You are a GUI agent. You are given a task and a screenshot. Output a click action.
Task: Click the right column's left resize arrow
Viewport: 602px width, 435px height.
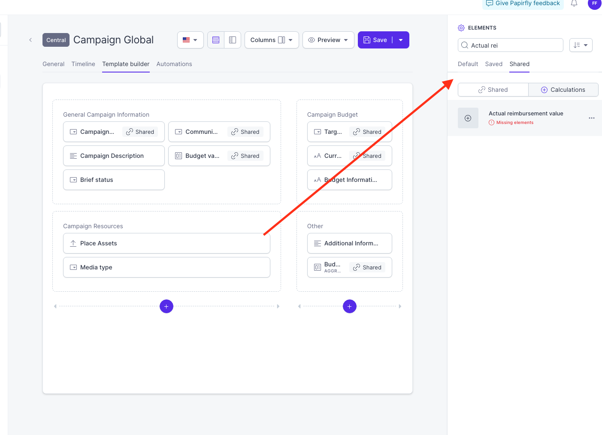point(299,306)
